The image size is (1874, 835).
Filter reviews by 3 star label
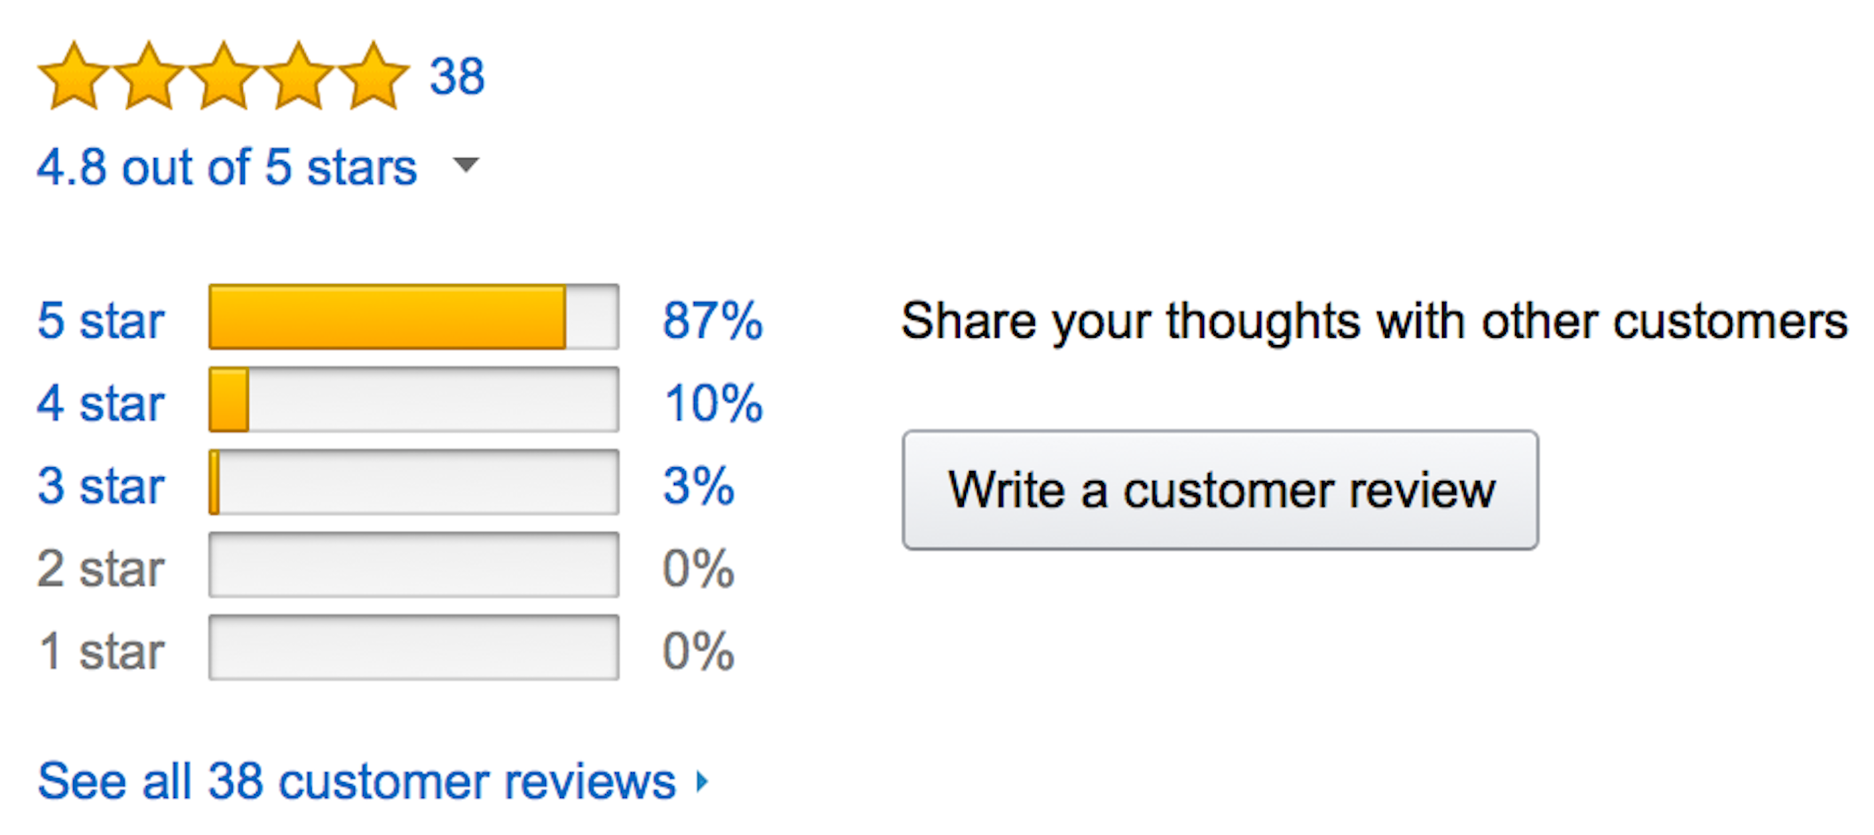(x=101, y=486)
